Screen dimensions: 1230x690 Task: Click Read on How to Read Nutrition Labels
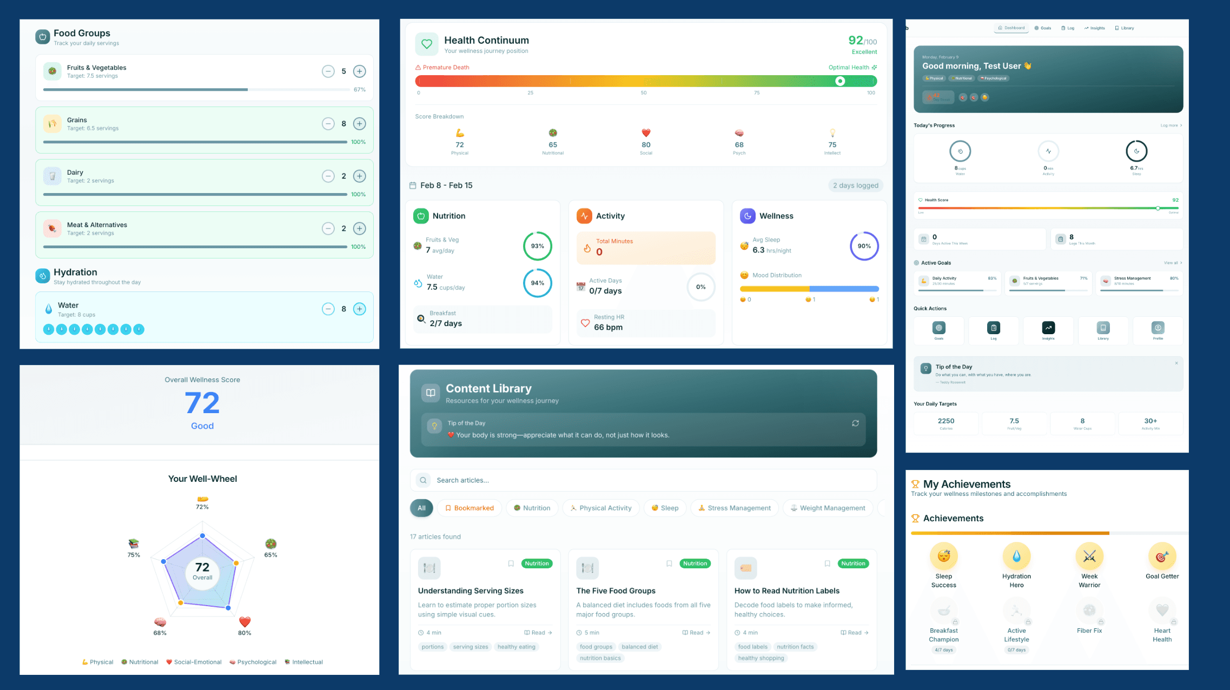click(x=854, y=632)
